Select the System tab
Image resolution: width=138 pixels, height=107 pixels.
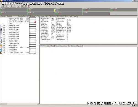42,17
